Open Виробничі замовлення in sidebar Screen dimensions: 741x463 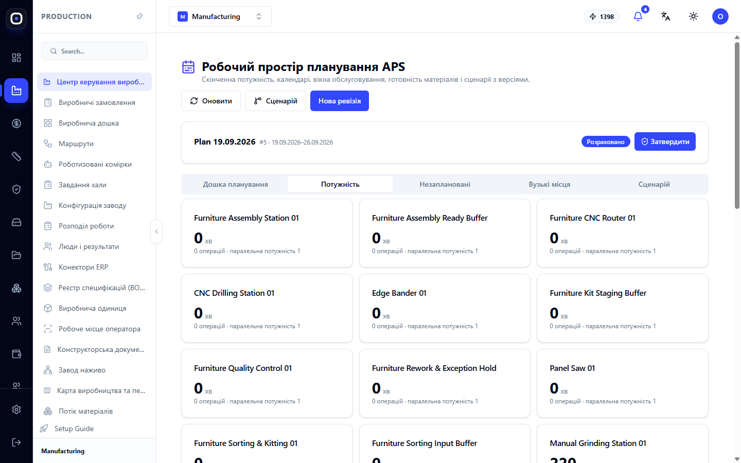95,102
